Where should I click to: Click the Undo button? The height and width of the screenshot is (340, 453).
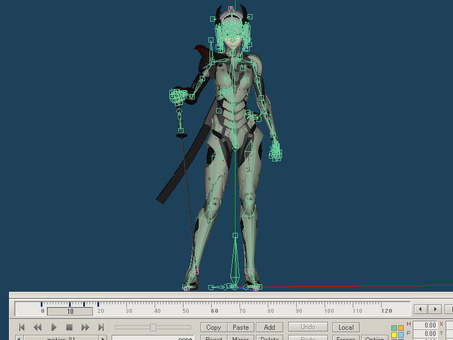pyautogui.click(x=308, y=327)
